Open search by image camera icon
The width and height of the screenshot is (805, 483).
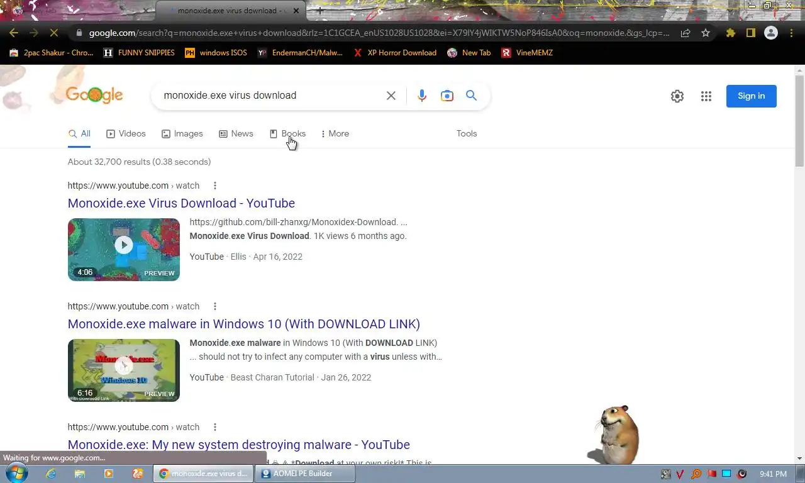(x=447, y=96)
